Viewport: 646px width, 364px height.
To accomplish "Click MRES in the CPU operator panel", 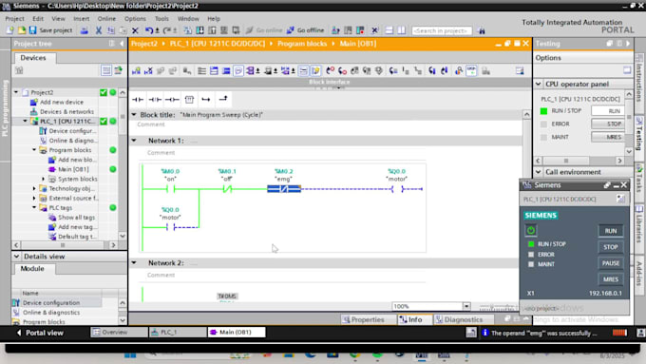I will pos(608,137).
